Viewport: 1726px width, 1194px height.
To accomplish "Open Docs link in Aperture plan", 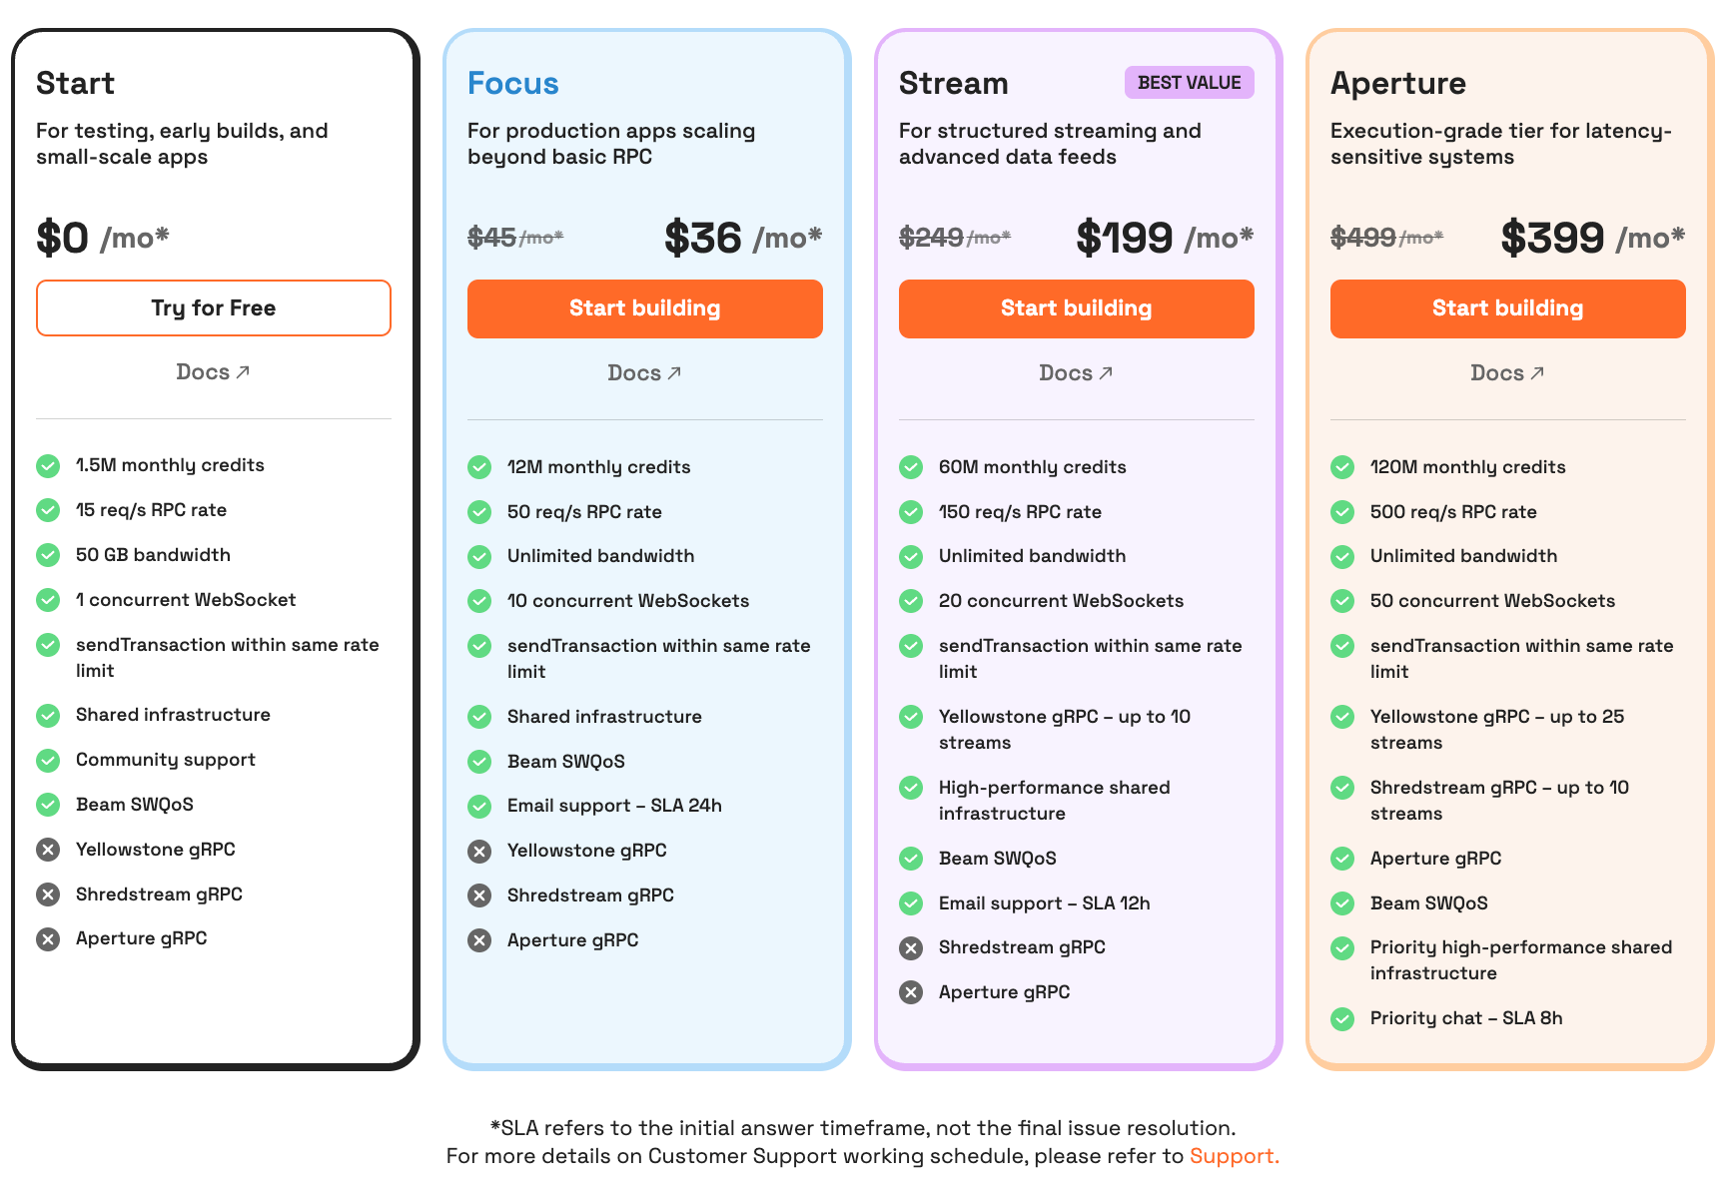I will click(x=1508, y=373).
